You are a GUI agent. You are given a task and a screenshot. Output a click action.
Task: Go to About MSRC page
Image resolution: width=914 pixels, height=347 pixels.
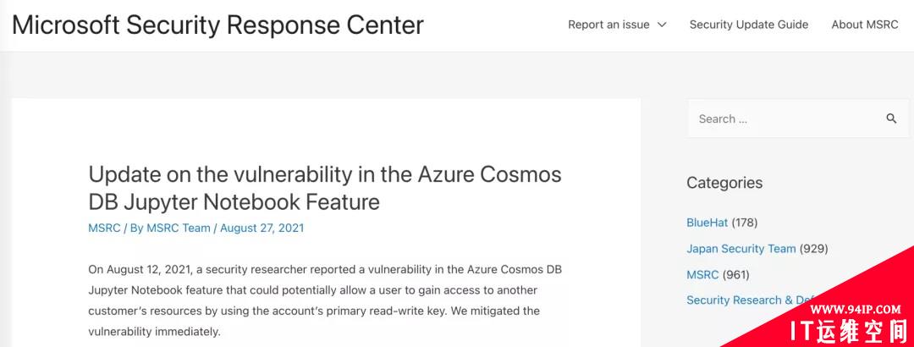(x=864, y=25)
